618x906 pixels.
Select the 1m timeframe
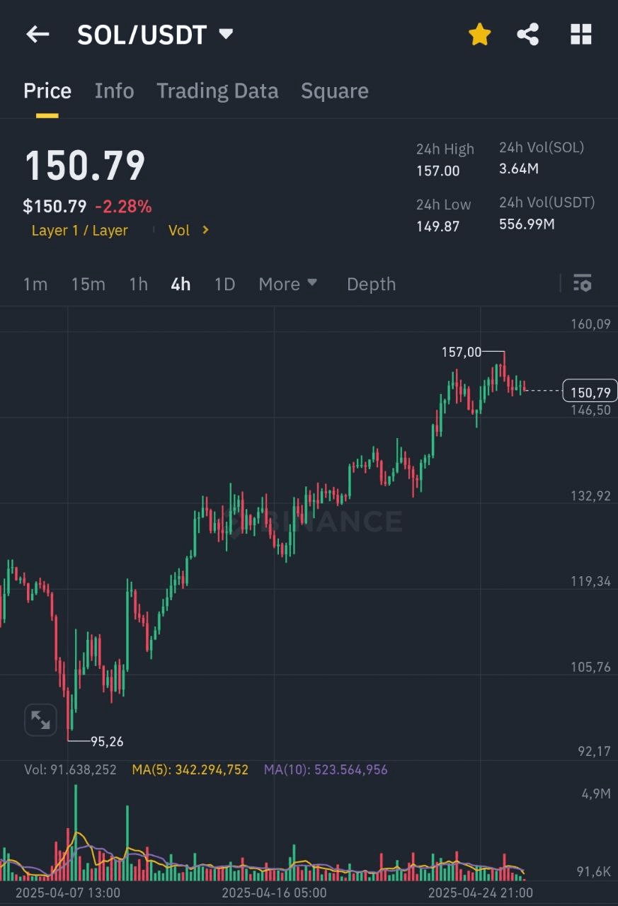coord(35,284)
